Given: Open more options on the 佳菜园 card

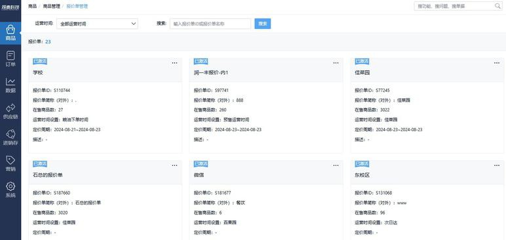Looking at the screenshot, I should click(497, 63).
